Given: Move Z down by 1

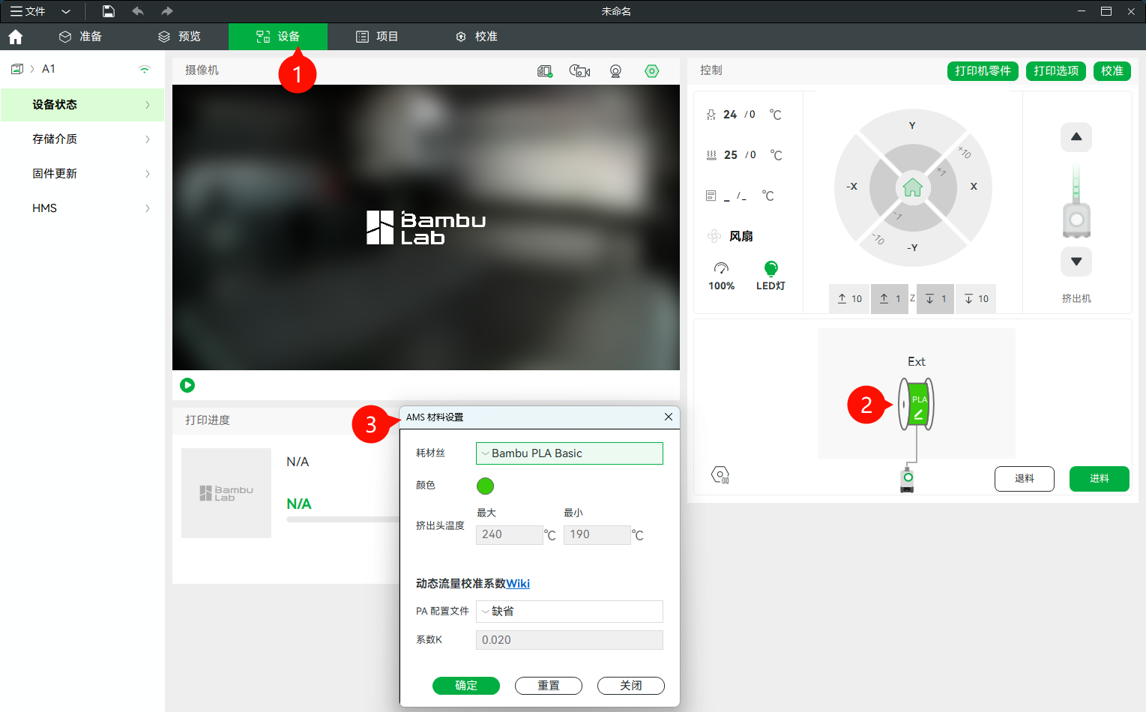Looking at the screenshot, I should click(935, 299).
